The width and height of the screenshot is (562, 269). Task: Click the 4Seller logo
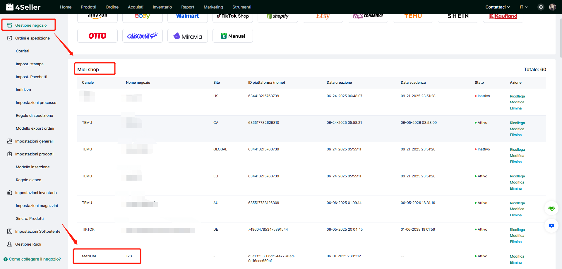[x=23, y=7]
